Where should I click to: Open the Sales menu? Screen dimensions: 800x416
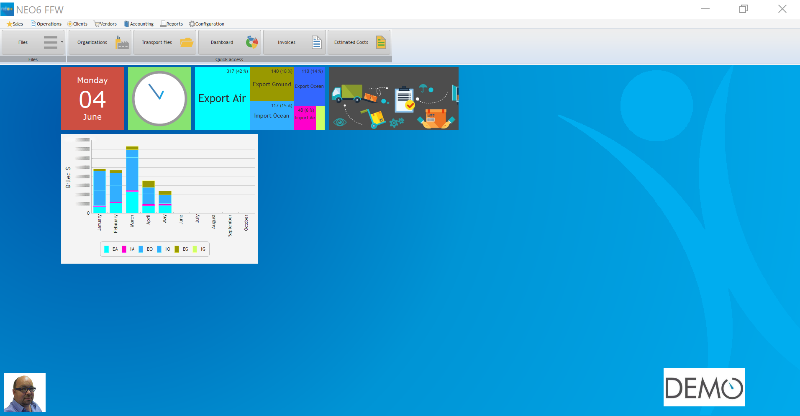click(x=15, y=24)
